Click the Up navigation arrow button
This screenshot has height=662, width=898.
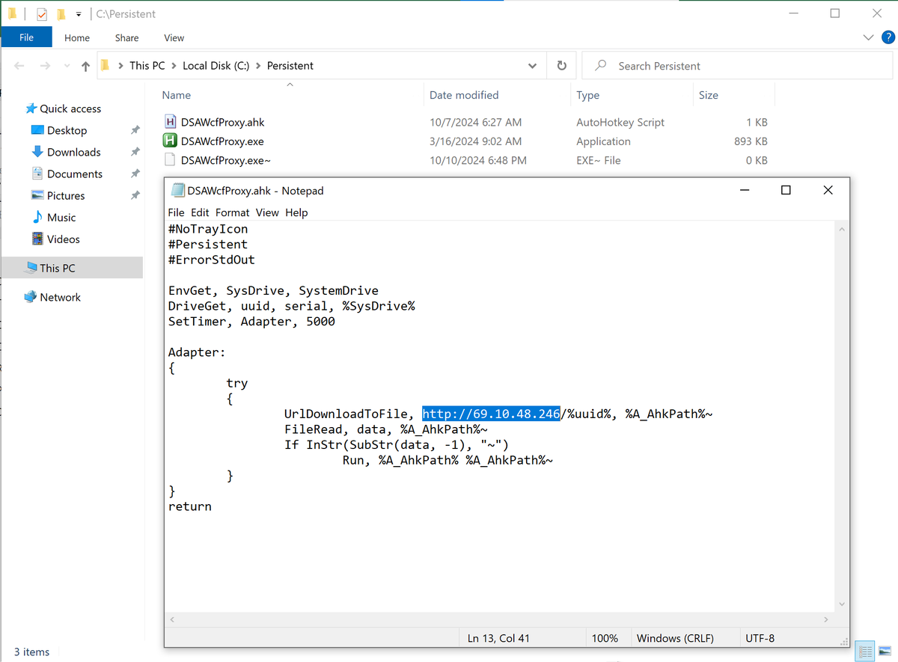(x=85, y=65)
